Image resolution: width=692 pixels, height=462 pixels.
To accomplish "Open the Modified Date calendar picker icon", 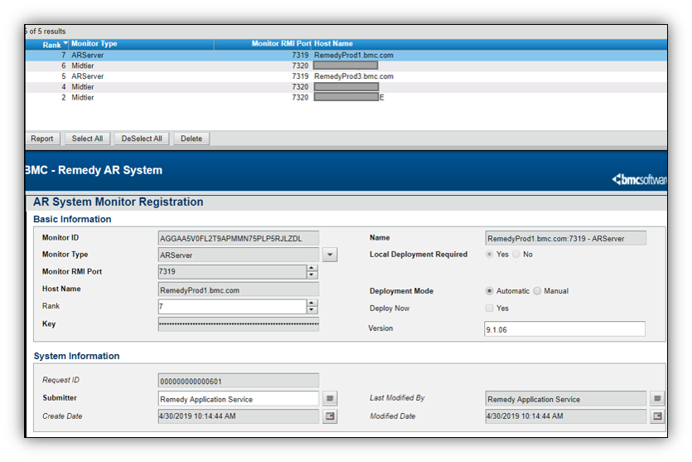I will coord(657,416).
